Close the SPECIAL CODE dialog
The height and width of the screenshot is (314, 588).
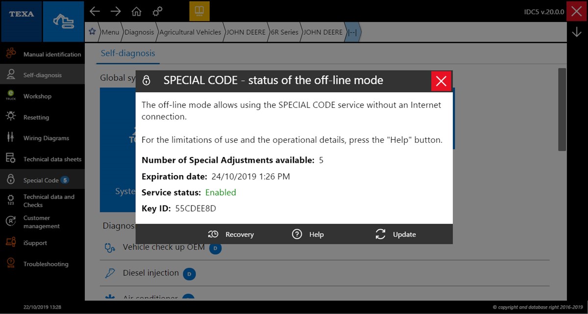pyautogui.click(x=441, y=81)
